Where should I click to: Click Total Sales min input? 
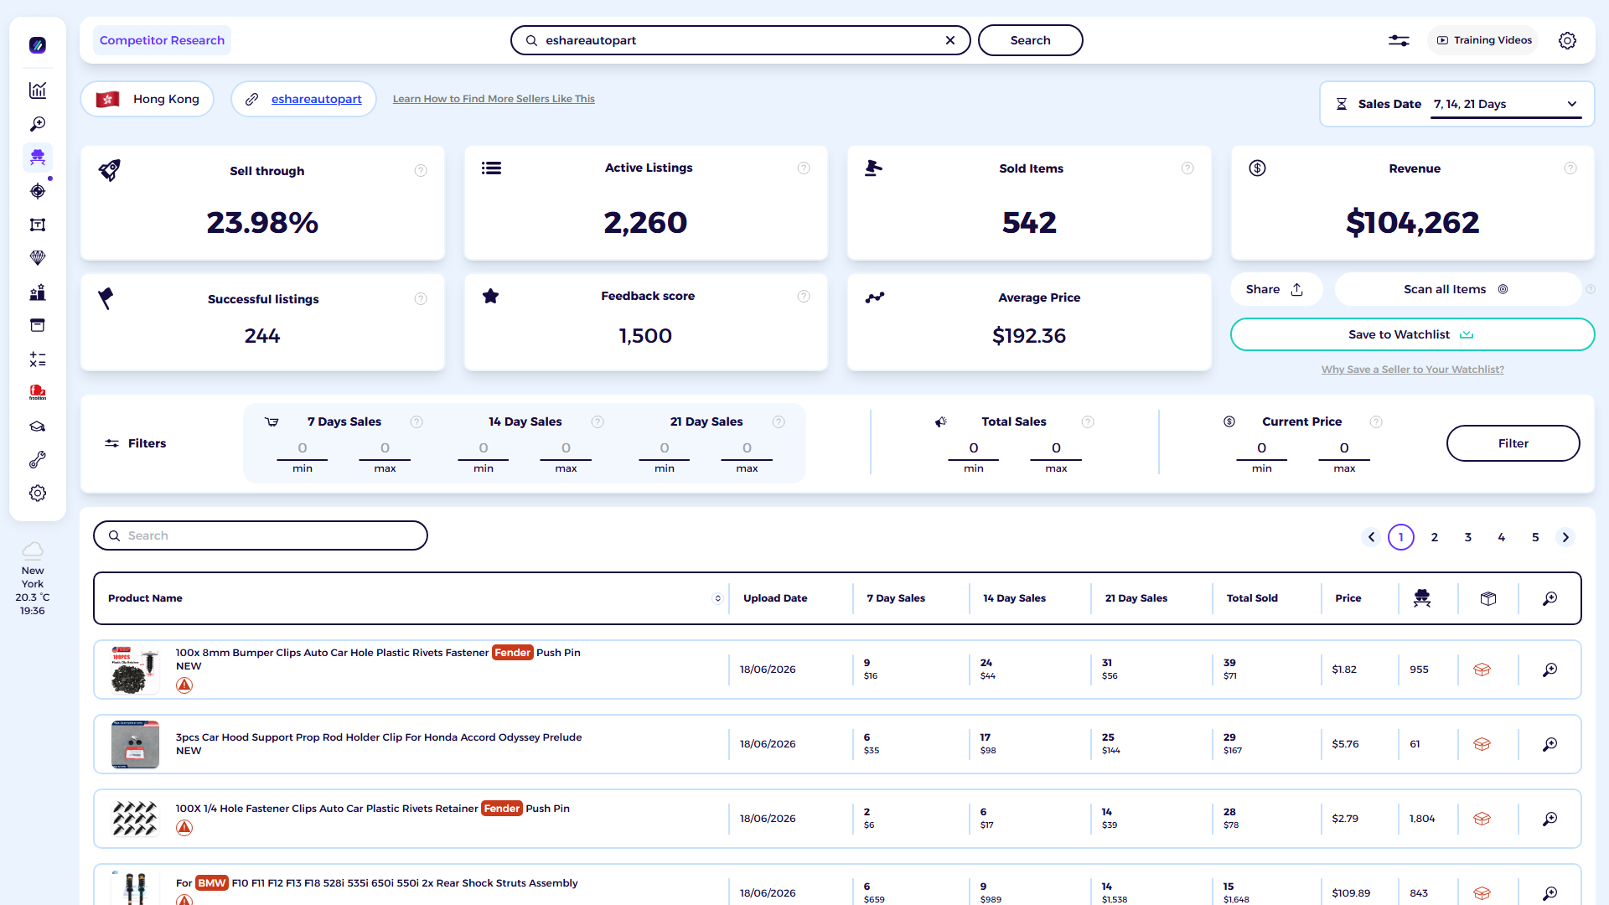click(x=973, y=448)
